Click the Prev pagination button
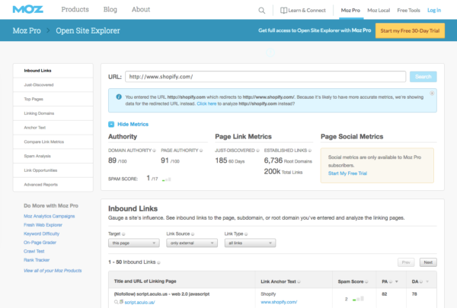 pos(406,262)
